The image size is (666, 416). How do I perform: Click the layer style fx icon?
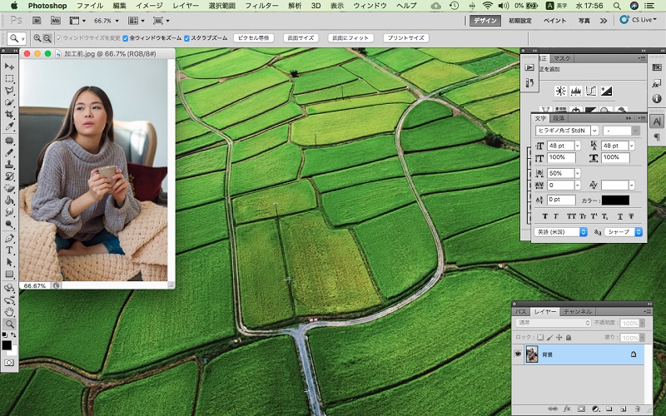point(567,409)
